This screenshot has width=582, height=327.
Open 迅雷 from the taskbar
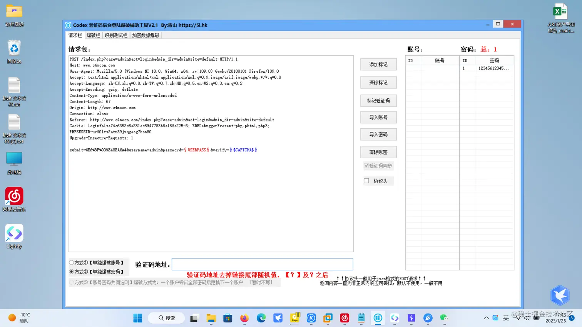coord(278,318)
